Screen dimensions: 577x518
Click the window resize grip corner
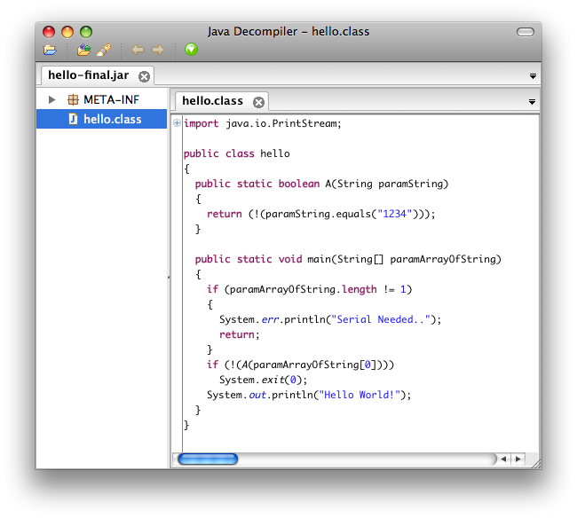point(536,464)
